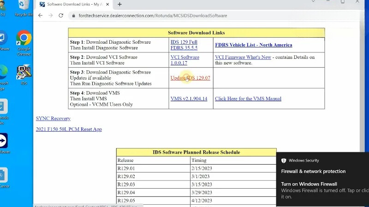Open 2021 F150 50L PCM Reset App
Viewport: 369px width, 207px height.
pos(69,129)
